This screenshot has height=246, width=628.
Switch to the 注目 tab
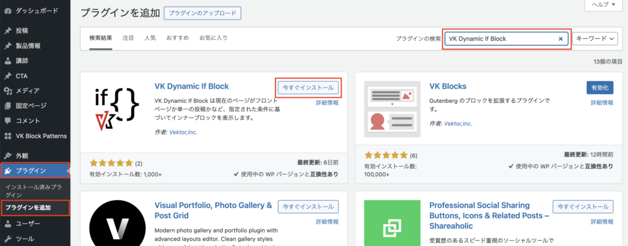pyautogui.click(x=128, y=39)
